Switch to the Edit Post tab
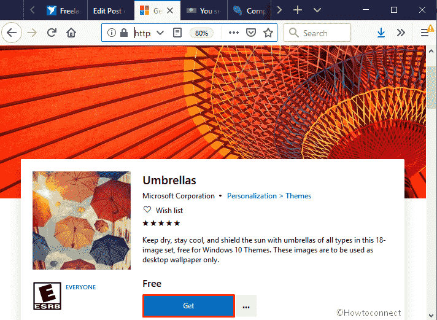 [x=110, y=10]
